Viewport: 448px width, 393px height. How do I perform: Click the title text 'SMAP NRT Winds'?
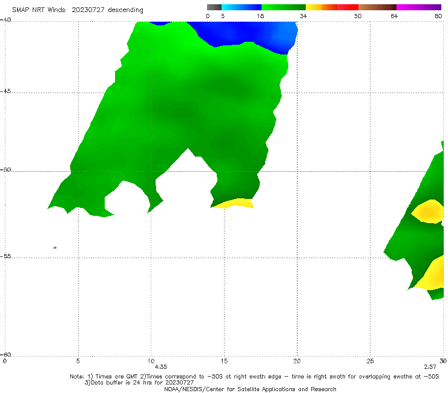(x=39, y=10)
